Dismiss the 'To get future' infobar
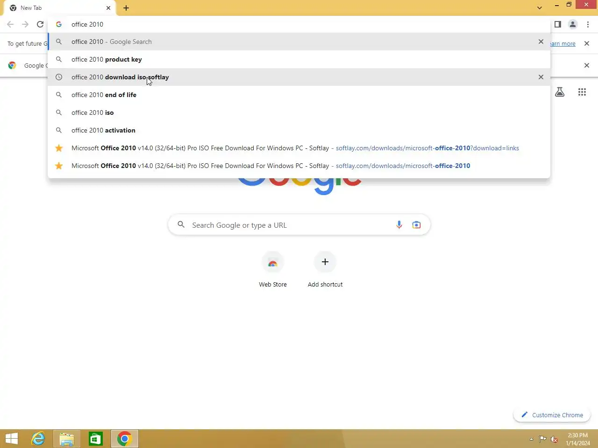Screen dimensions: 598x448 tap(587, 43)
